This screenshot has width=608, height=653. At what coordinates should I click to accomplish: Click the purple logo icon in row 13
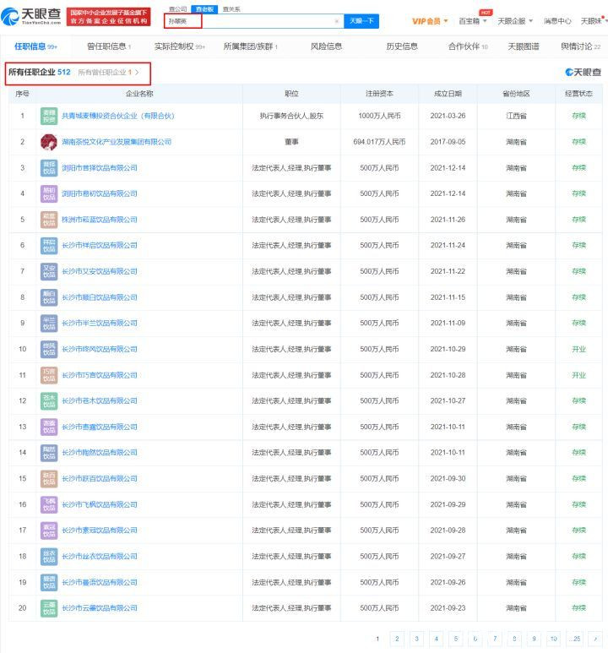(x=49, y=427)
